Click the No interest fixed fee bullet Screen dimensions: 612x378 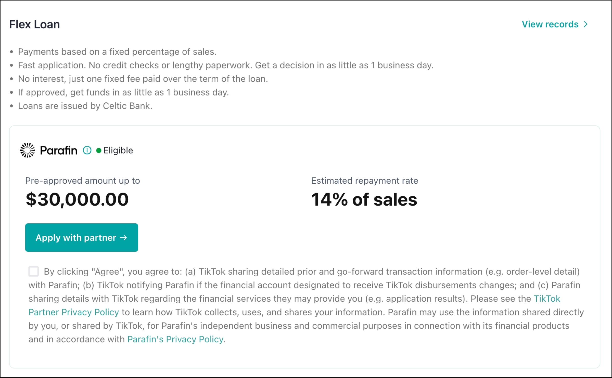click(143, 79)
